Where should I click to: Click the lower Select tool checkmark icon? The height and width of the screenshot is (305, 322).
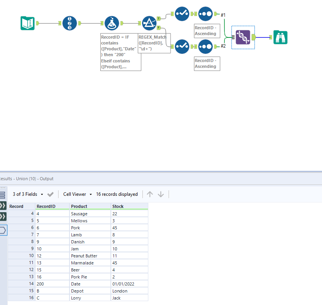(x=182, y=46)
